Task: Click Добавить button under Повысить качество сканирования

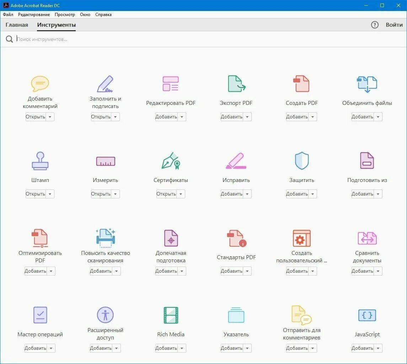Action: point(101,271)
